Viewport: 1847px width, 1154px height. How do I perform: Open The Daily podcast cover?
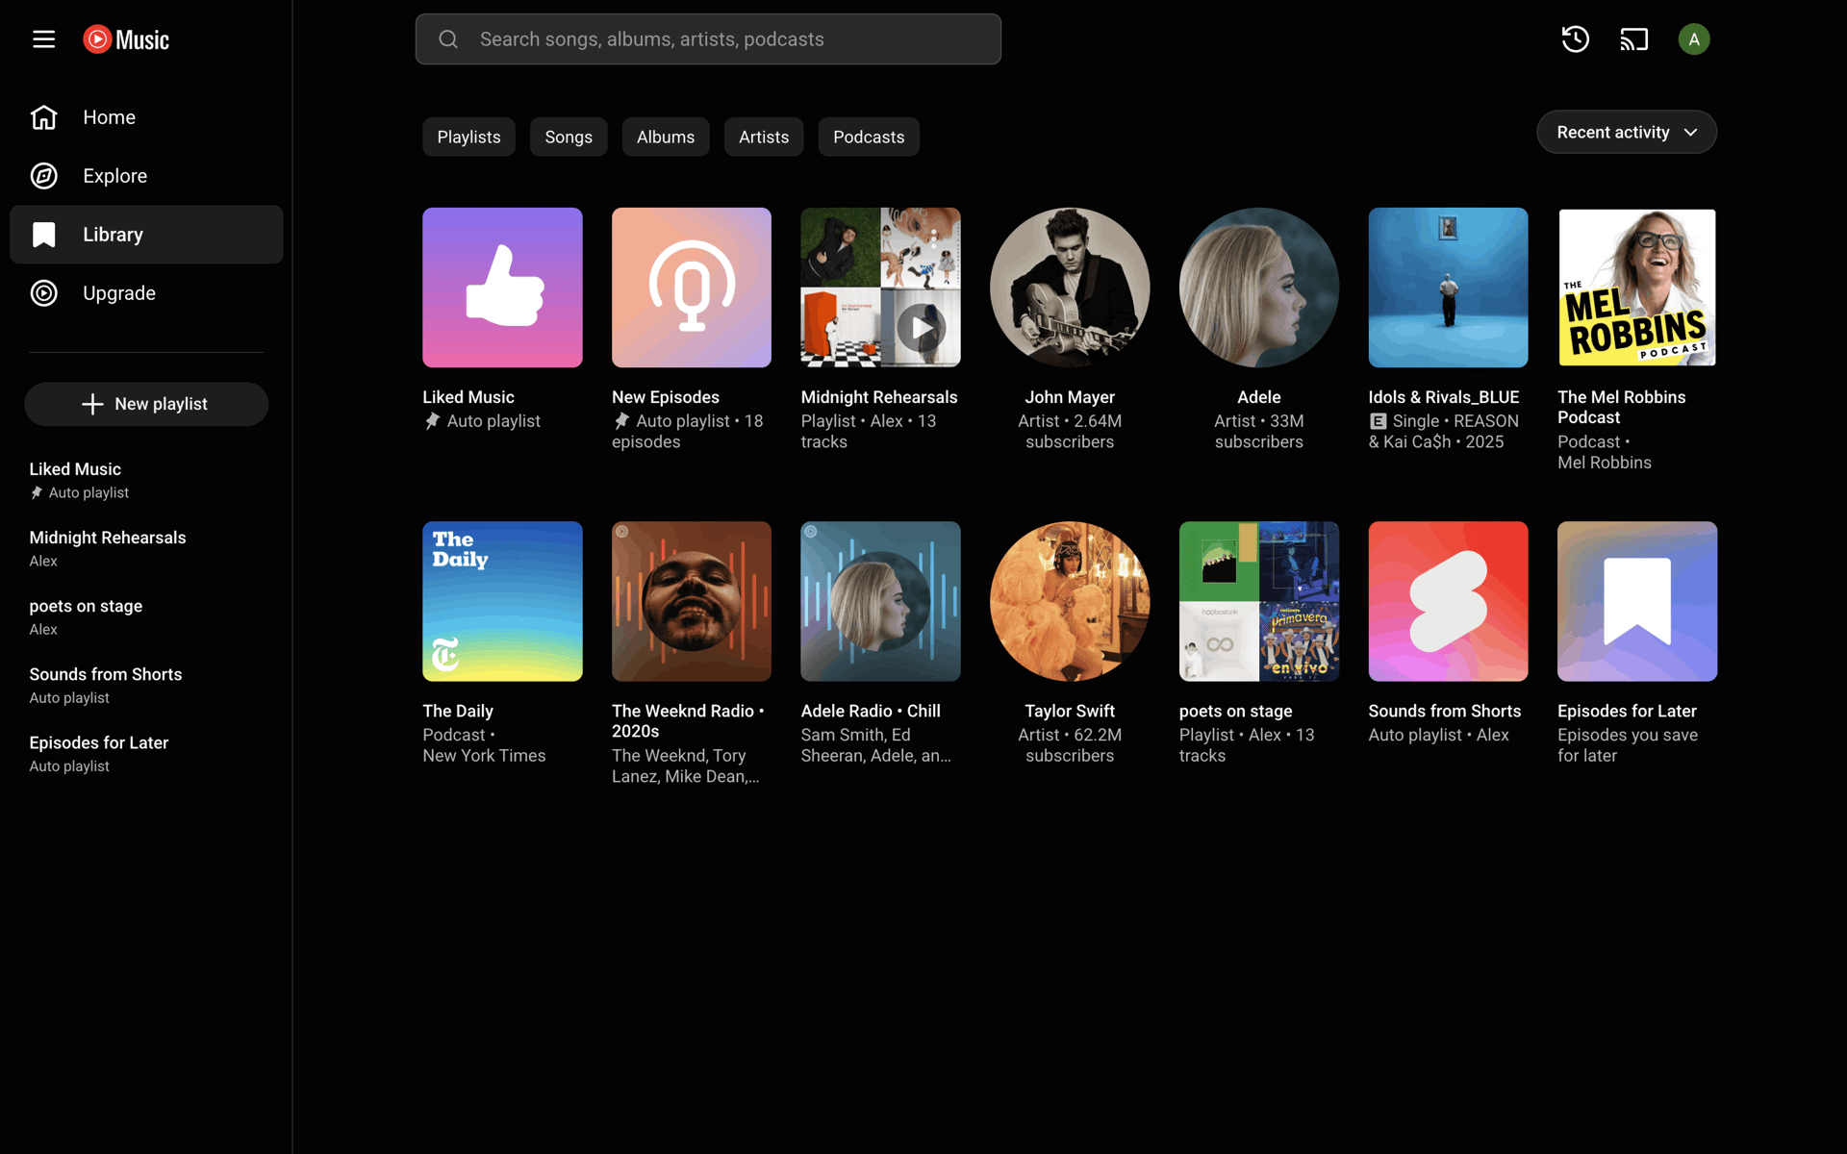pos(502,601)
